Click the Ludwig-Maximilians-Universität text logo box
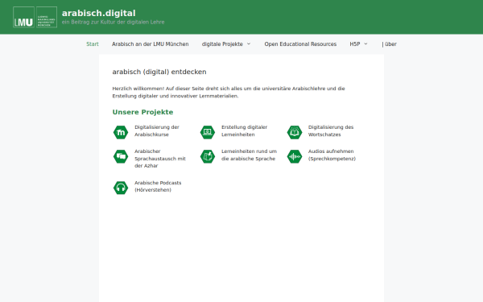The height and width of the screenshot is (302, 483). pyautogui.click(x=47, y=17)
